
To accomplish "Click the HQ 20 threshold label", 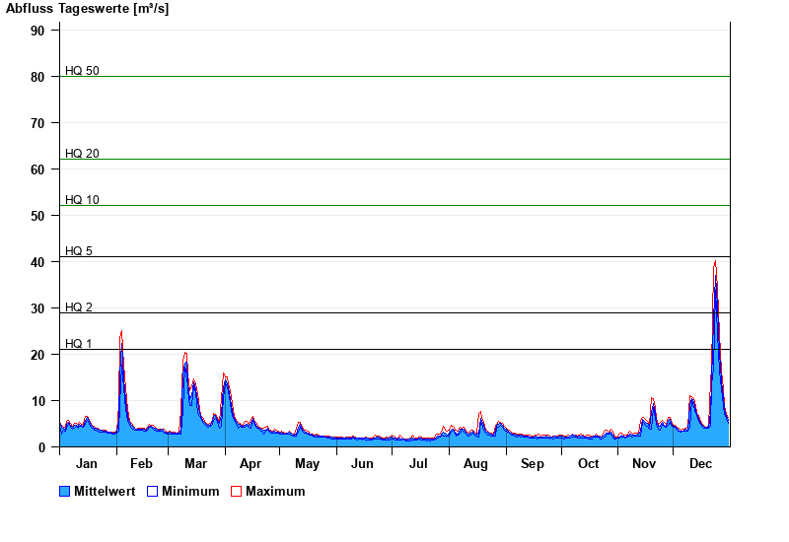I will (82, 154).
